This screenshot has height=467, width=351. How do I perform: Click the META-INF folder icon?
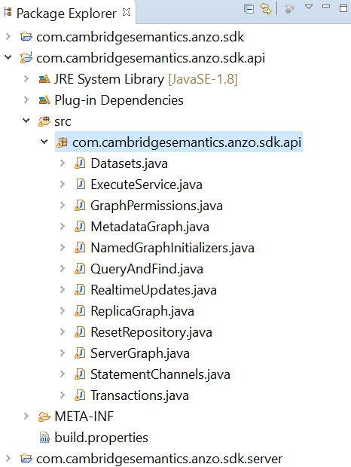[44, 417]
